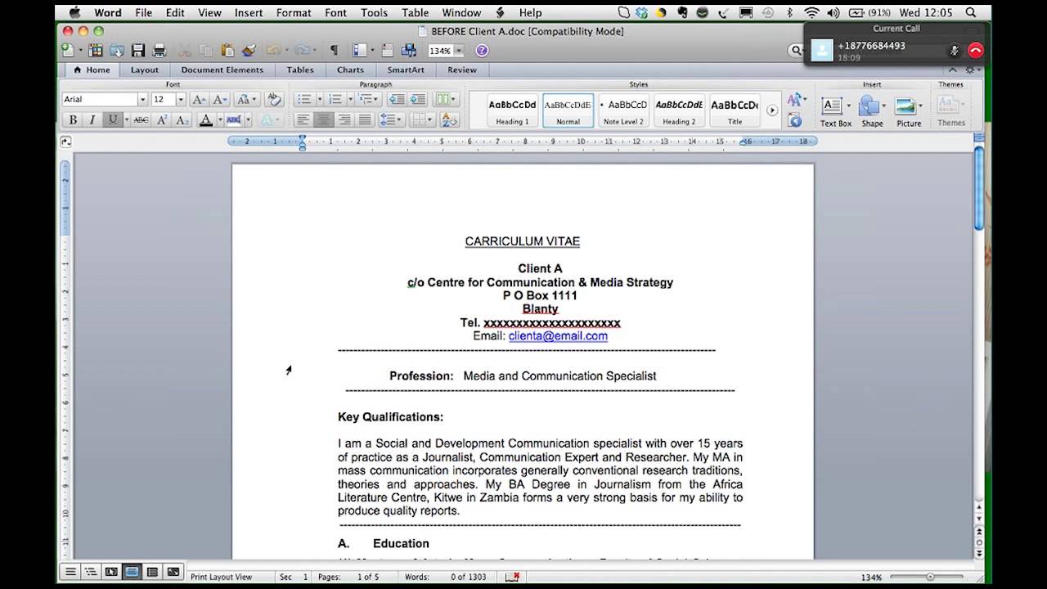The image size is (1047, 589).
Task: Select the Format Painter brush
Action: tap(249, 51)
